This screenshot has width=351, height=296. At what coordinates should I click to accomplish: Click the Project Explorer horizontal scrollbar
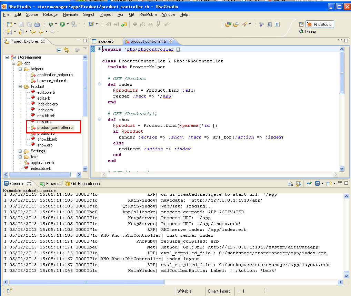pyautogui.click(x=40, y=174)
